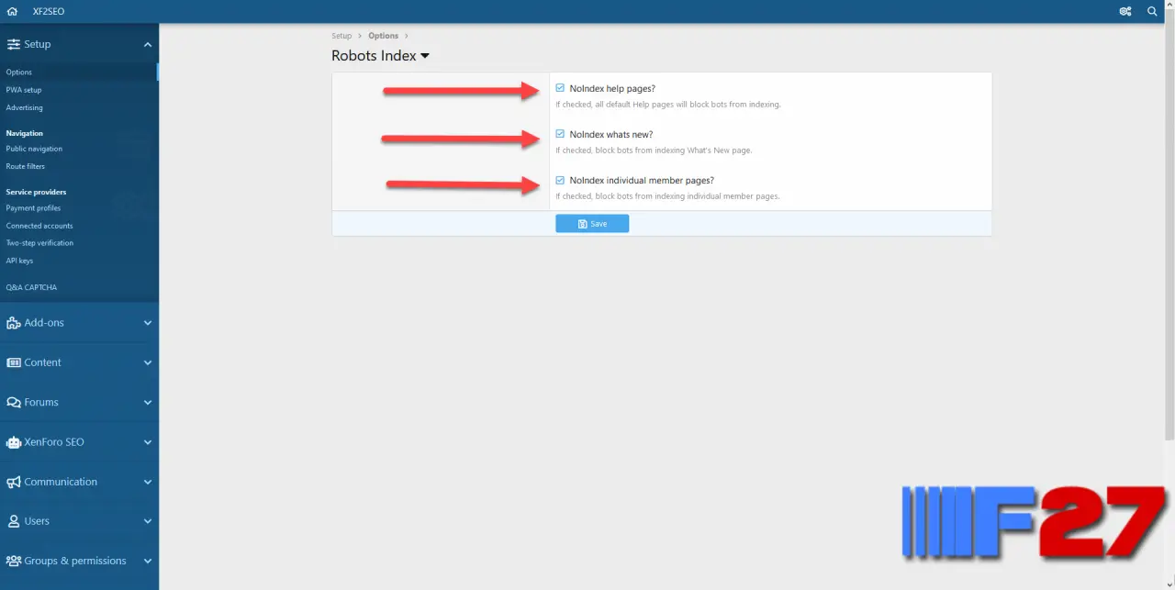Click the home icon in top bar
The image size is (1175, 590).
click(12, 11)
